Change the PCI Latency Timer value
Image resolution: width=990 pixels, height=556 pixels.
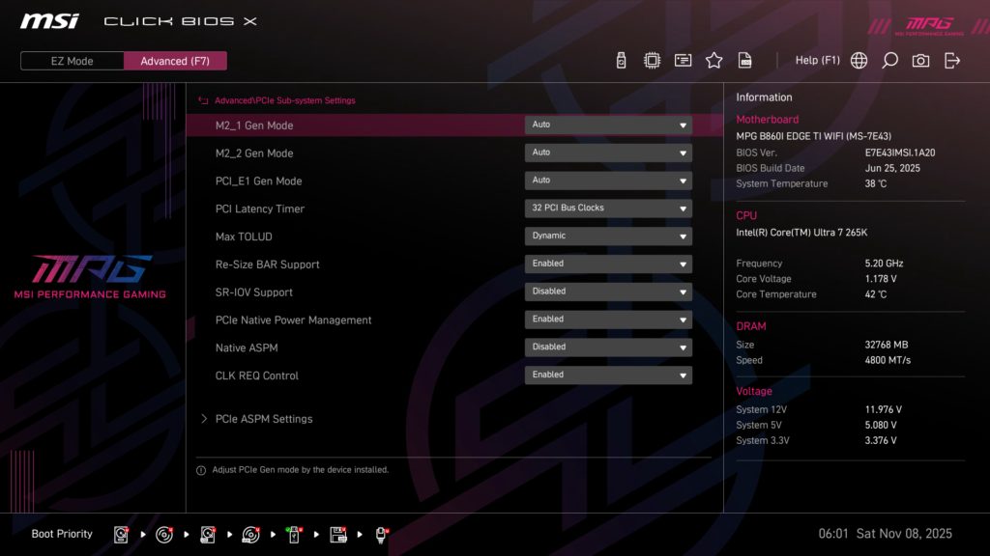tap(608, 208)
